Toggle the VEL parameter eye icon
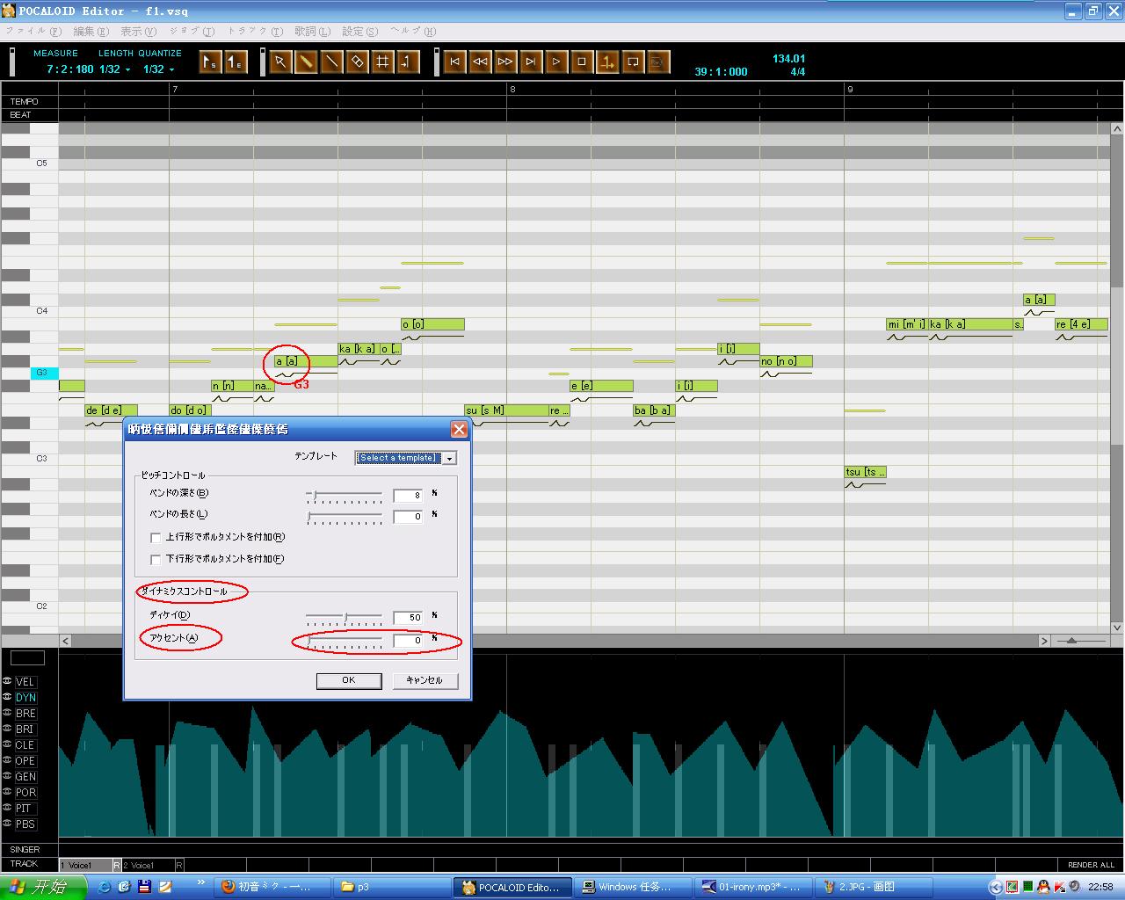Screen dimensions: 1125x900 [x=7, y=682]
